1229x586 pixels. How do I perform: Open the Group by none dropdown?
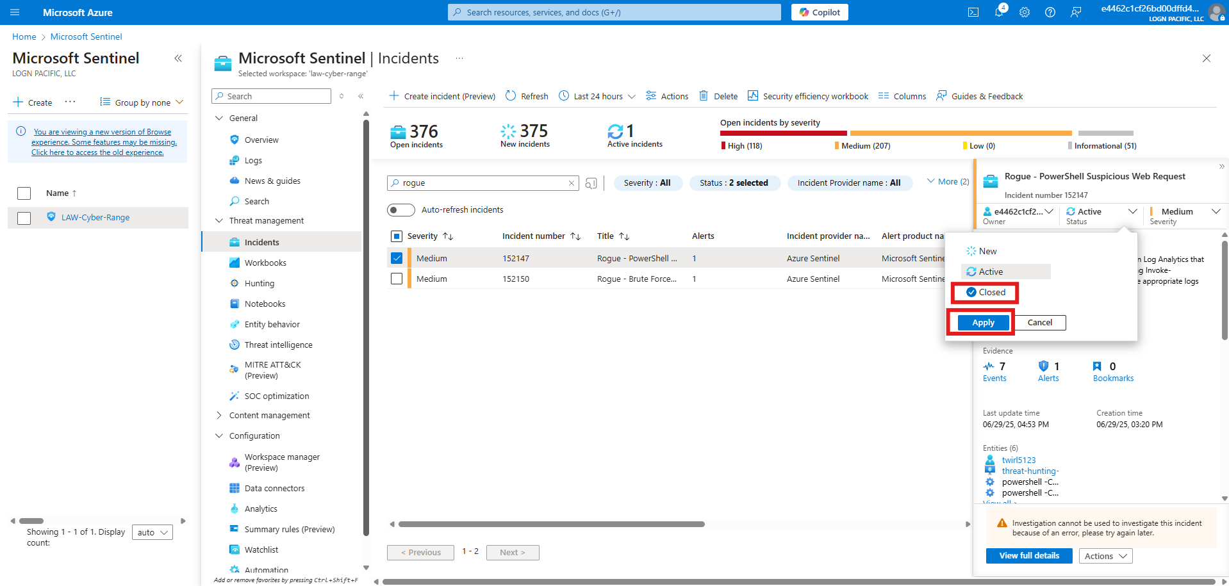point(142,102)
